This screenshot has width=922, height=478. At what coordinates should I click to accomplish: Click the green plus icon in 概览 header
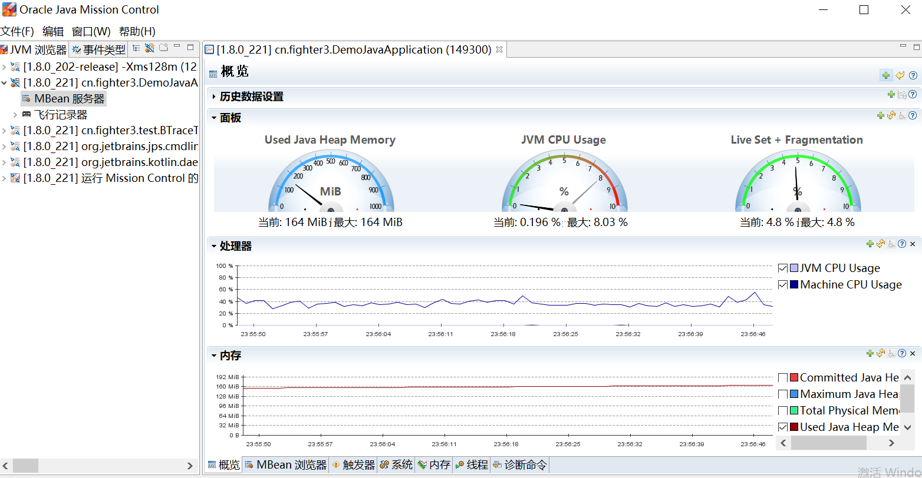(x=885, y=75)
